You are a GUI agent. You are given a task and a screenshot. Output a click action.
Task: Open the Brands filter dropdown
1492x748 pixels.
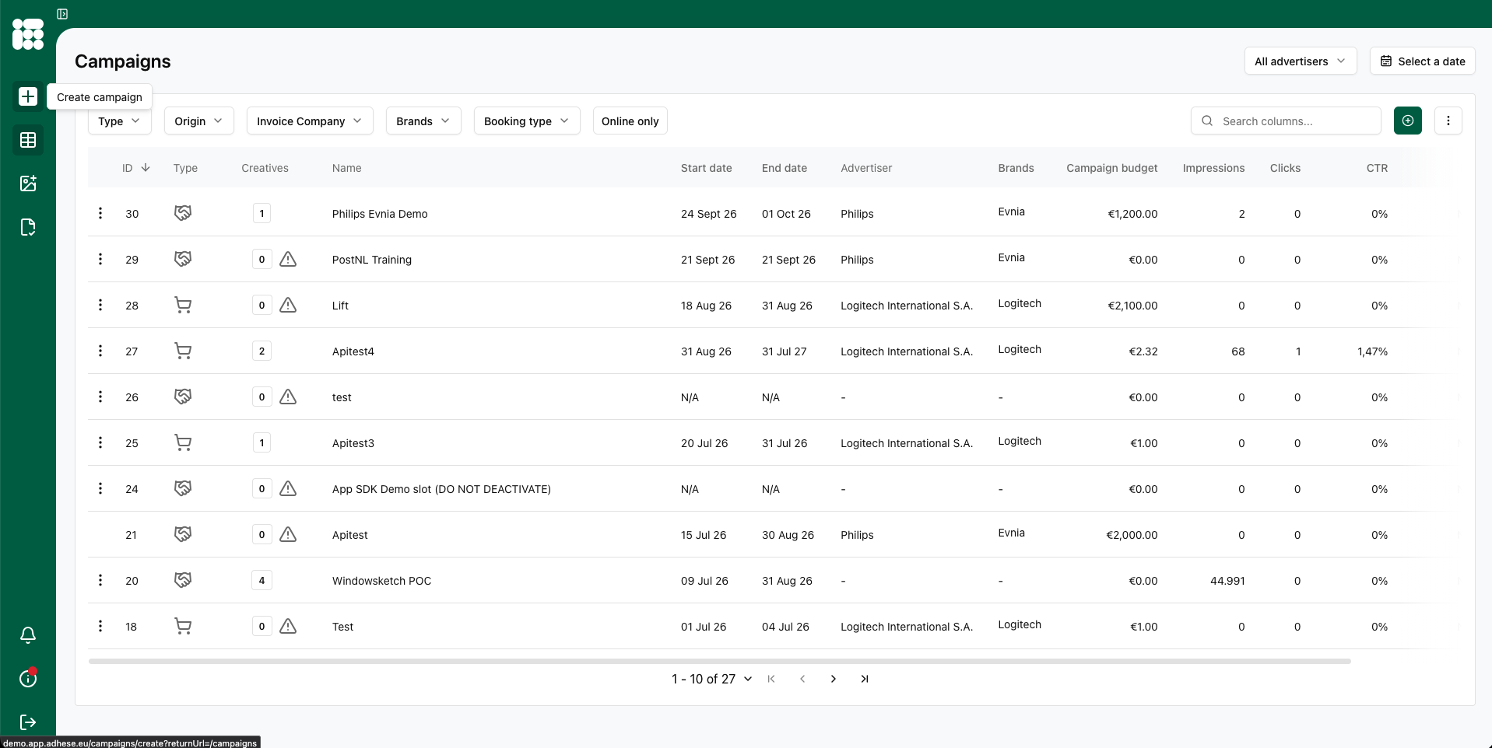(423, 121)
